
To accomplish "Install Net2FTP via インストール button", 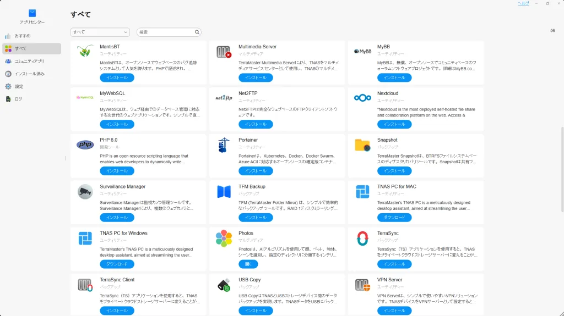I will 256,124.
